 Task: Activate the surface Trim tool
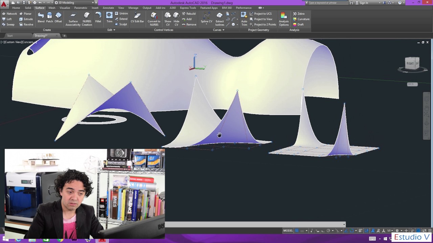109,18
